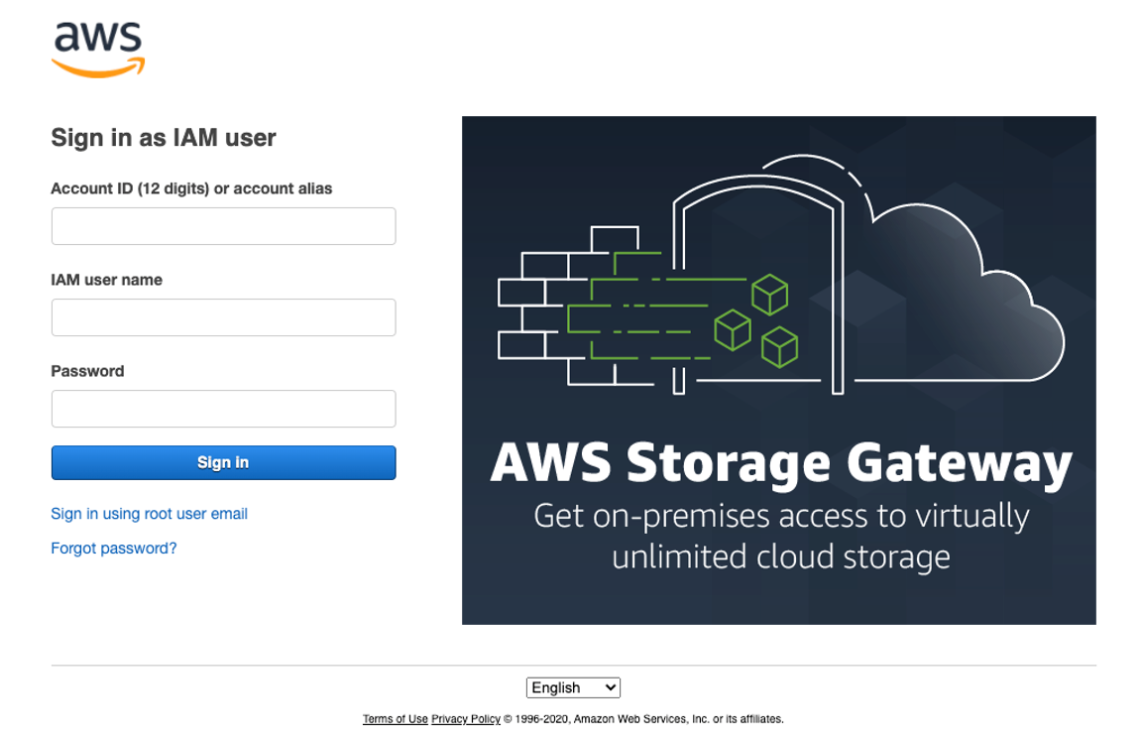Click the green cube icon on the banner
Image resolution: width=1143 pixels, height=741 pixels.
768,295
